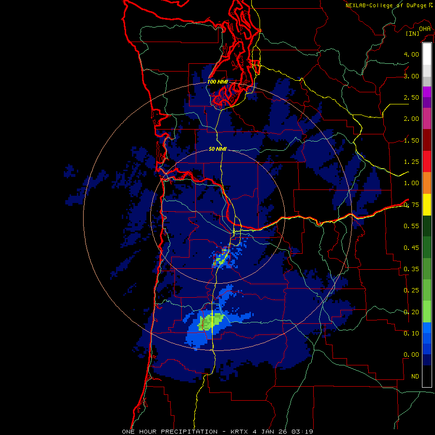
Task: Click the 3.00 legend value
Action: 411,76
